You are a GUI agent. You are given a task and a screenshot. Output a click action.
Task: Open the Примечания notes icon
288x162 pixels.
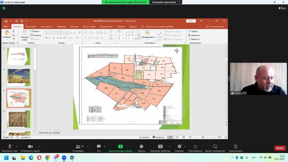pyautogui.click(x=235, y=147)
